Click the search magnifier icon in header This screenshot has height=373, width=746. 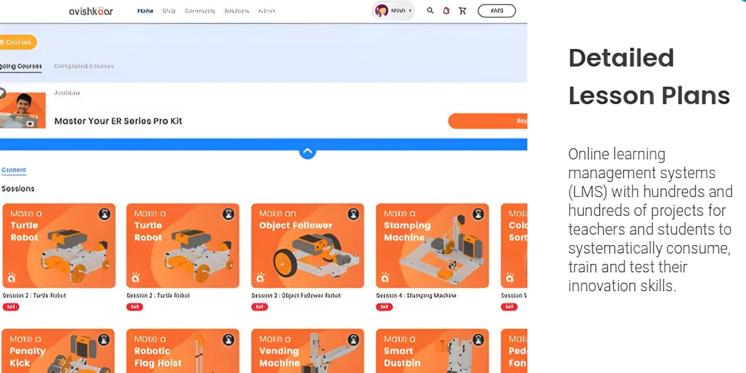point(430,10)
